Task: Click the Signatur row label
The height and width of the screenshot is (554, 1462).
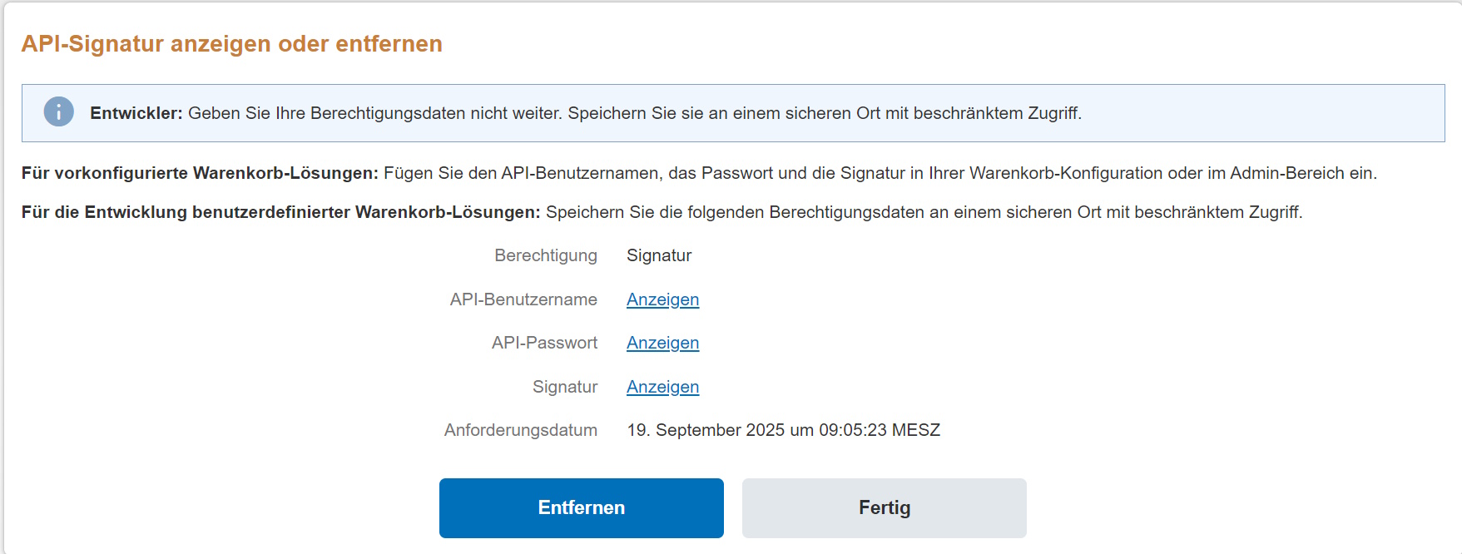Action: pyautogui.click(x=567, y=387)
